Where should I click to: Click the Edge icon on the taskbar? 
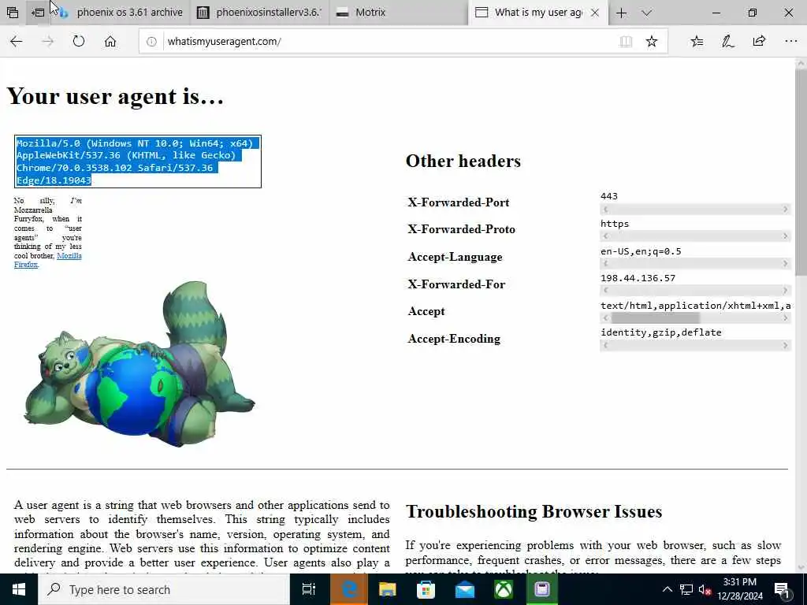349,589
